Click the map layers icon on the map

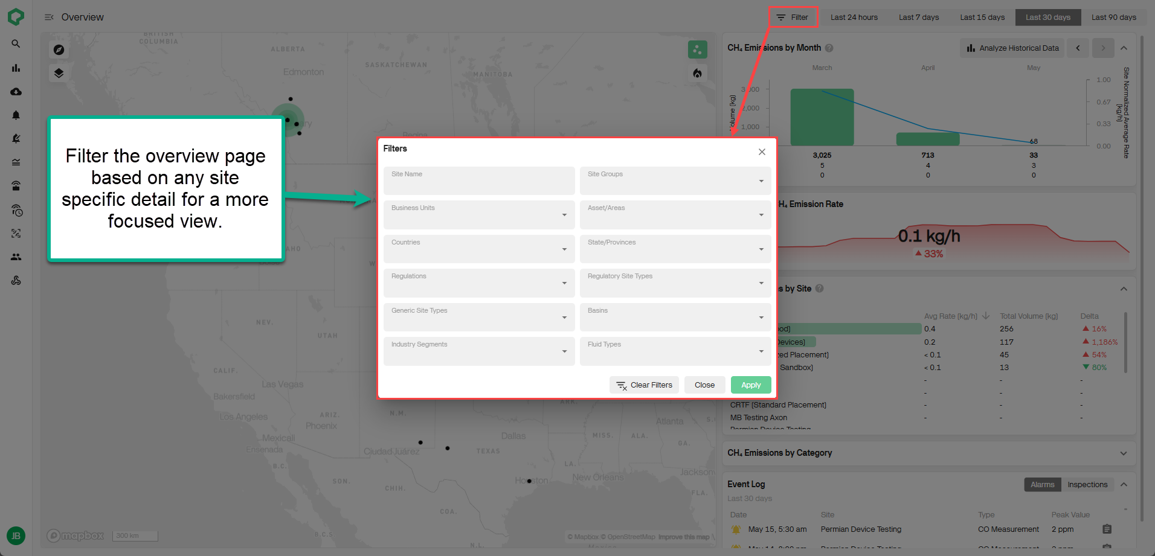pyautogui.click(x=59, y=72)
